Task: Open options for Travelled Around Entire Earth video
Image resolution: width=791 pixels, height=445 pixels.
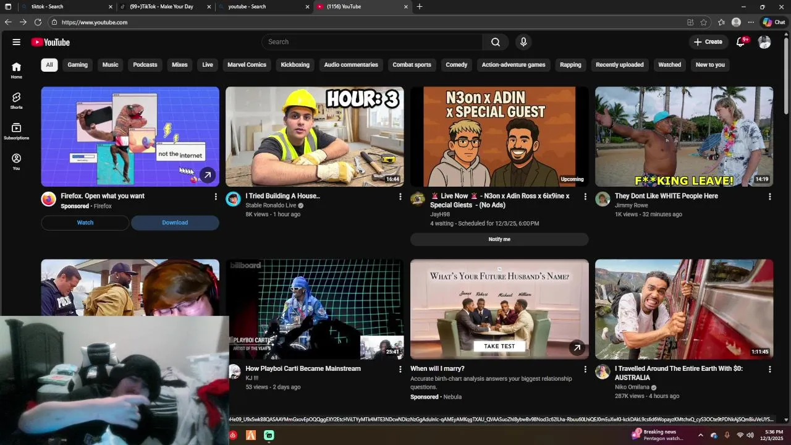Action: coord(769,369)
